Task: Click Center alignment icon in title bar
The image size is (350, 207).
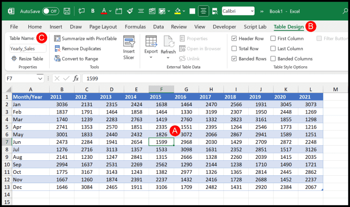Action: (x=204, y=11)
